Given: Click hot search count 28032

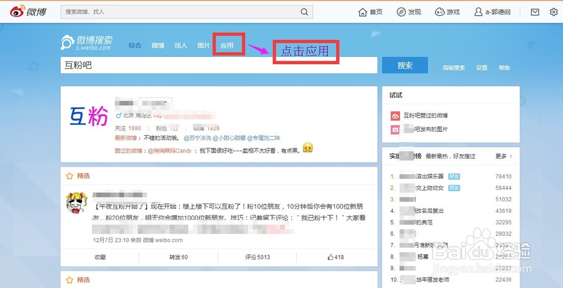Looking at the screenshot, I should pos(503,234).
